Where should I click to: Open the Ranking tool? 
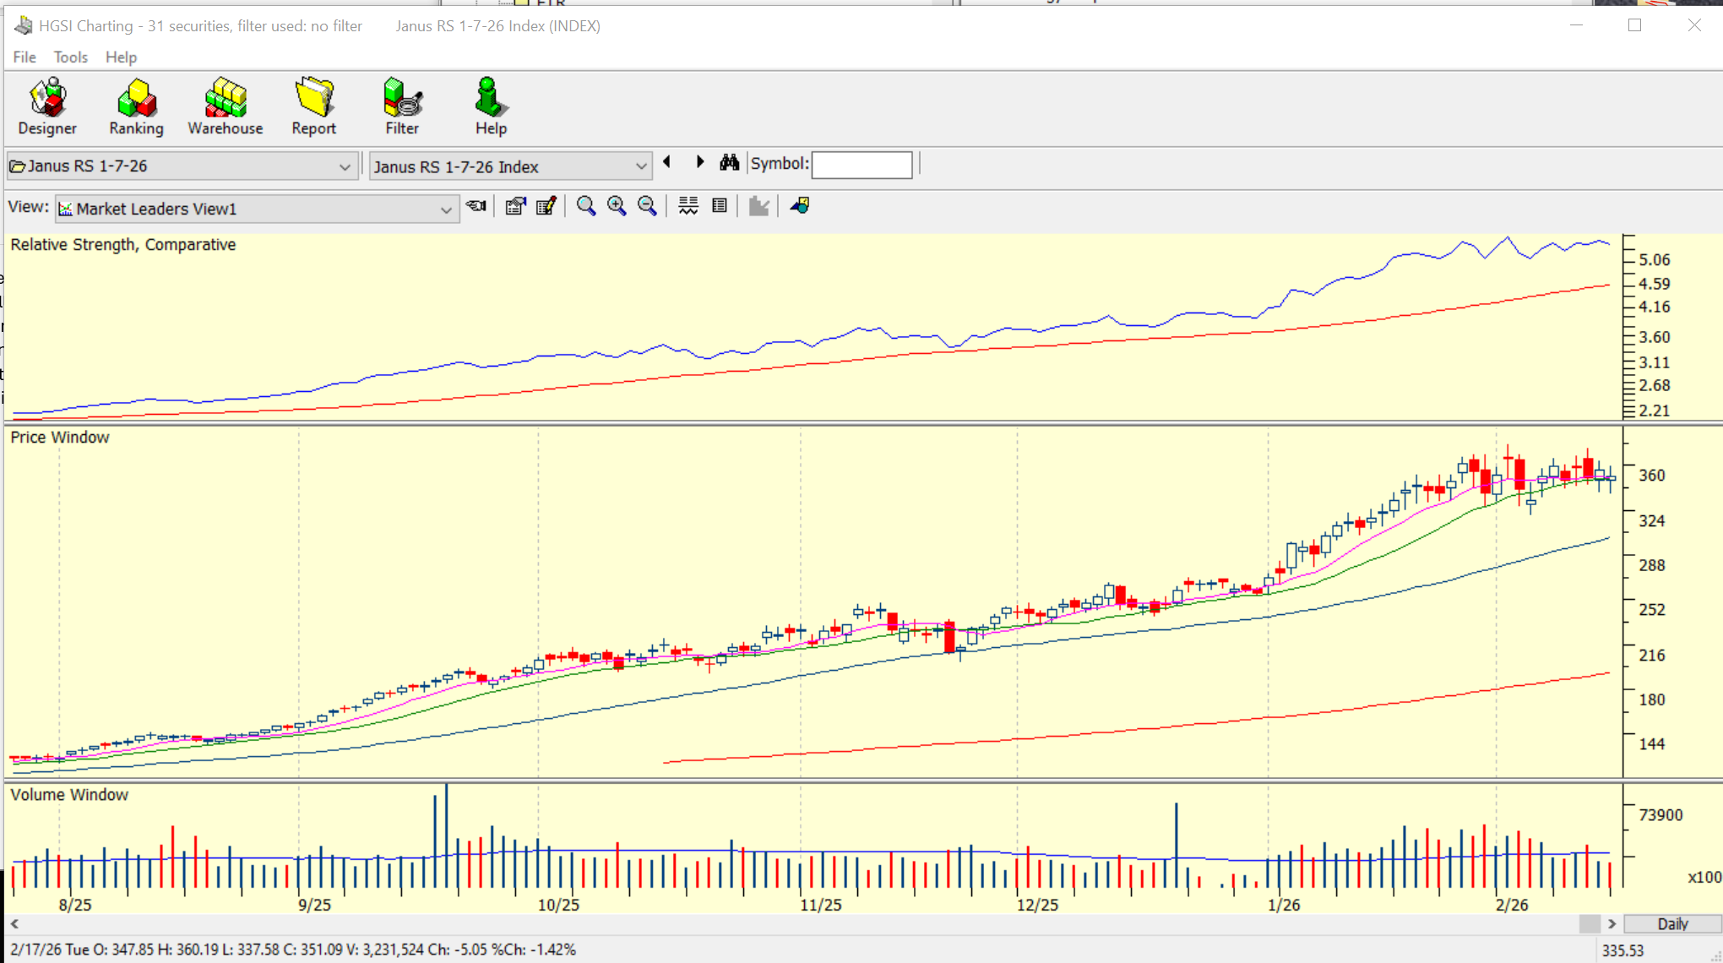(136, 106)
